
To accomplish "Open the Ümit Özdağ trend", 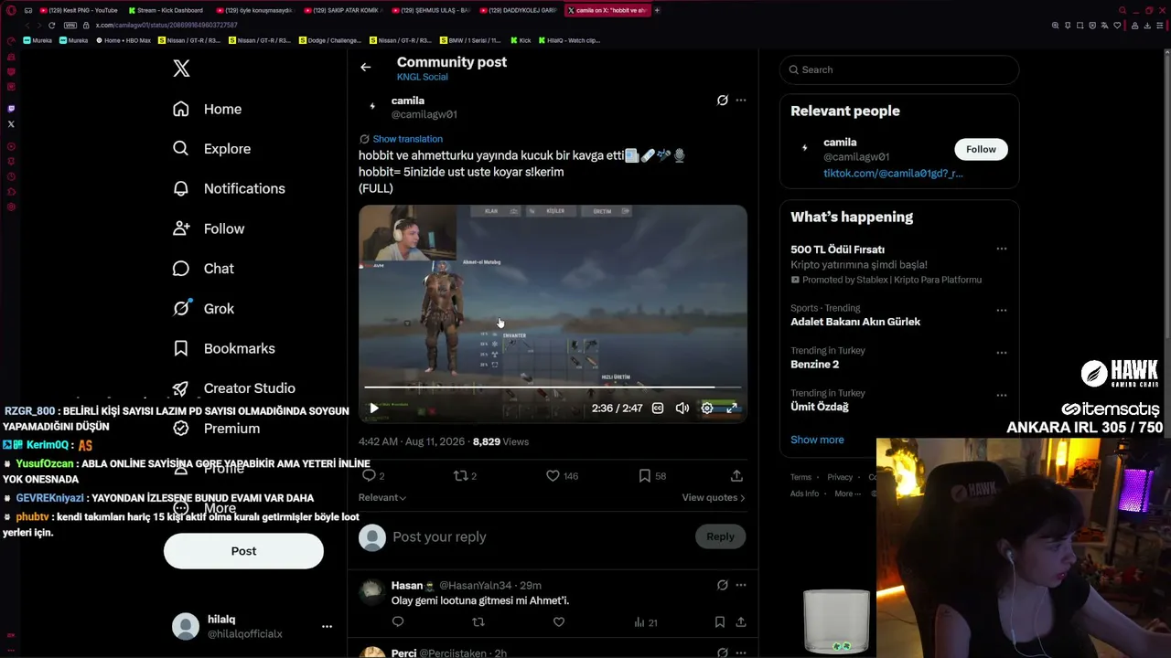I will (x=820, y=407).
